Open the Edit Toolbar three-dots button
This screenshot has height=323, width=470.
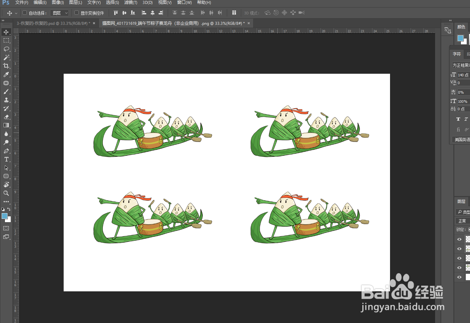6,202
